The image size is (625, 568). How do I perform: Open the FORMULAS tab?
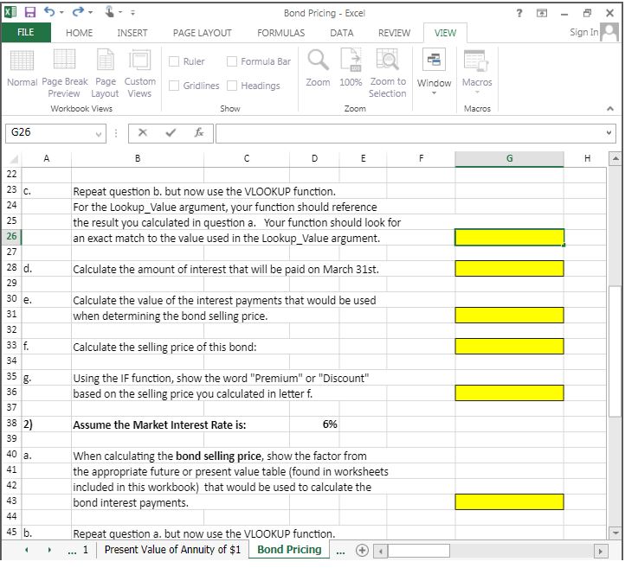[281, 33]
